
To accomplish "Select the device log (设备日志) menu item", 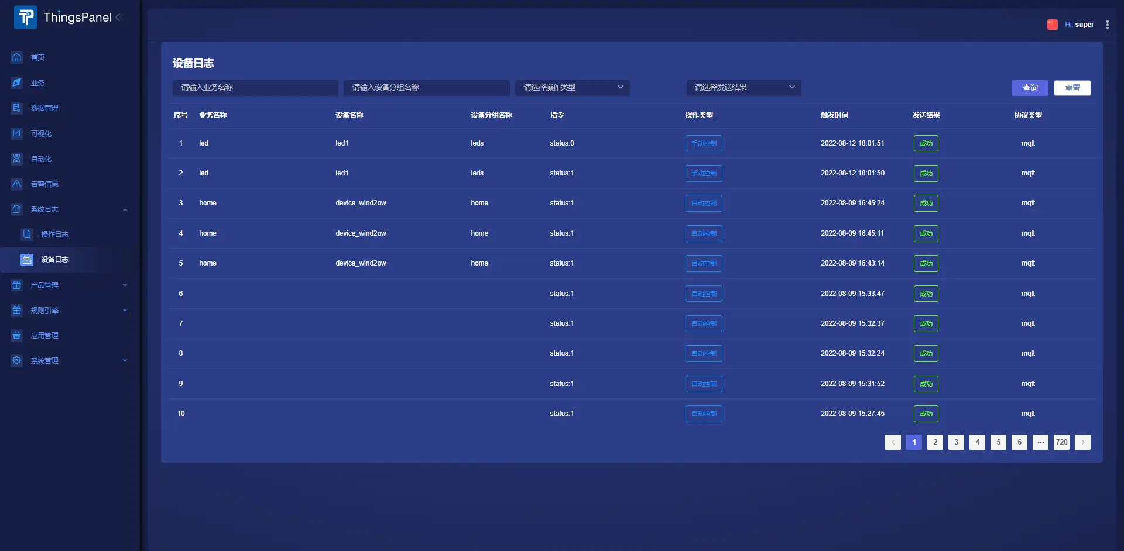I will click(54, 260).
